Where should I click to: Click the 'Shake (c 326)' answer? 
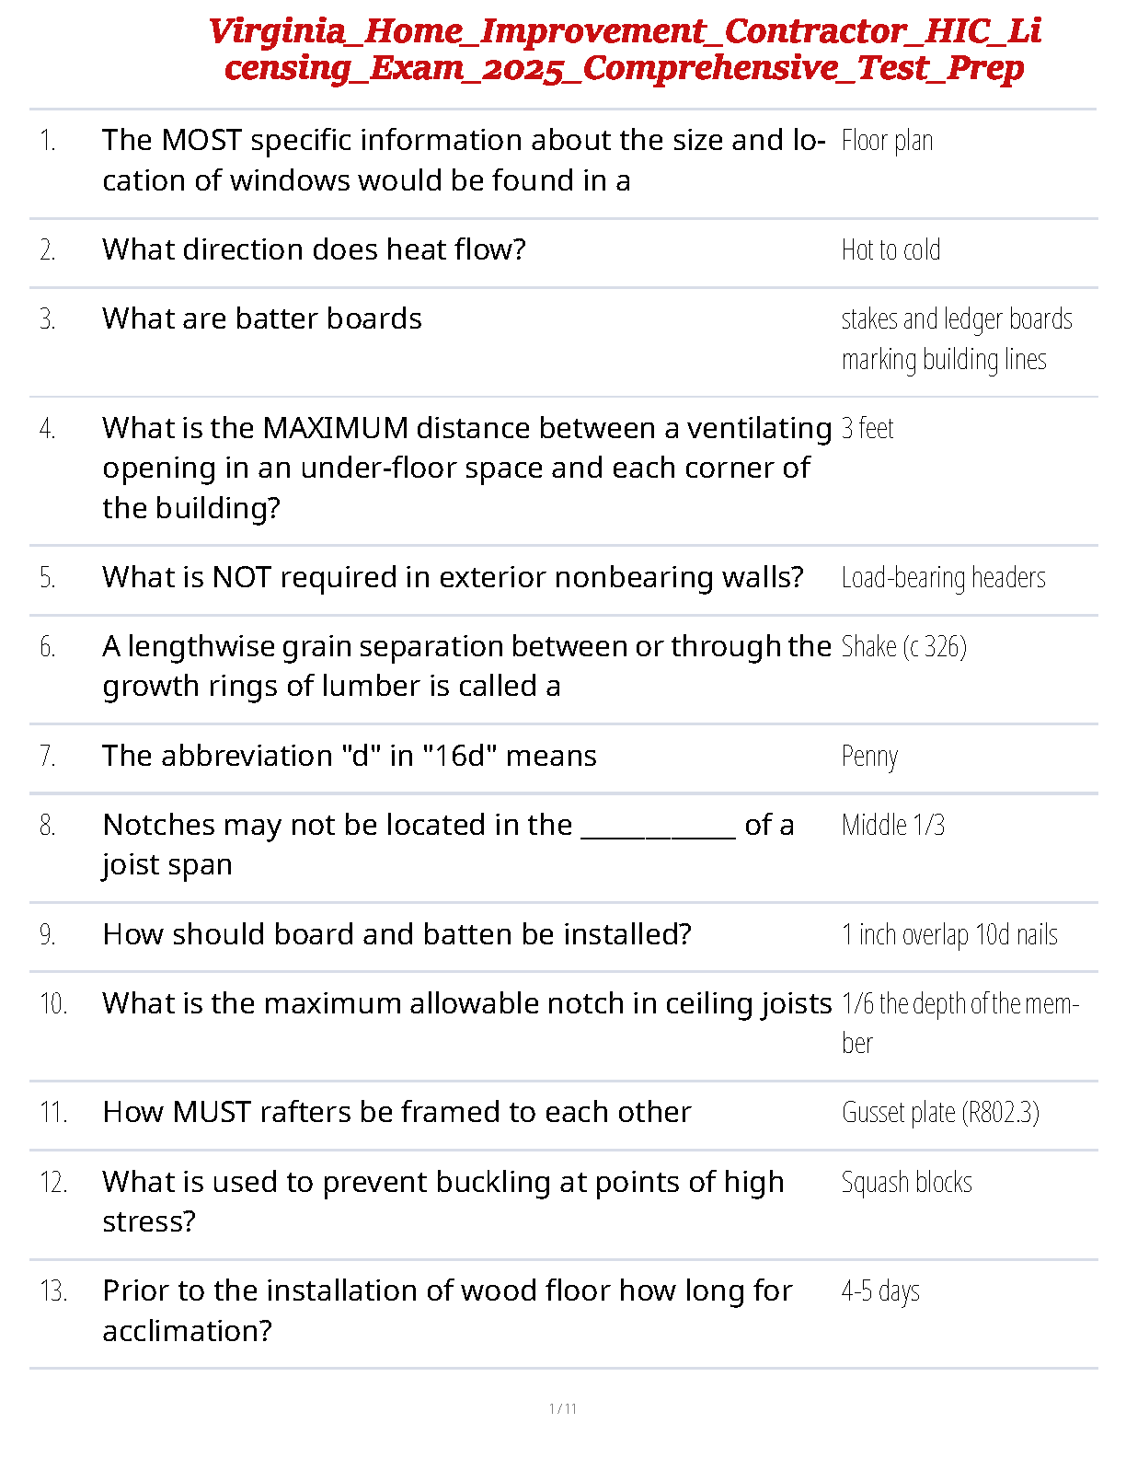pos(904,647)
